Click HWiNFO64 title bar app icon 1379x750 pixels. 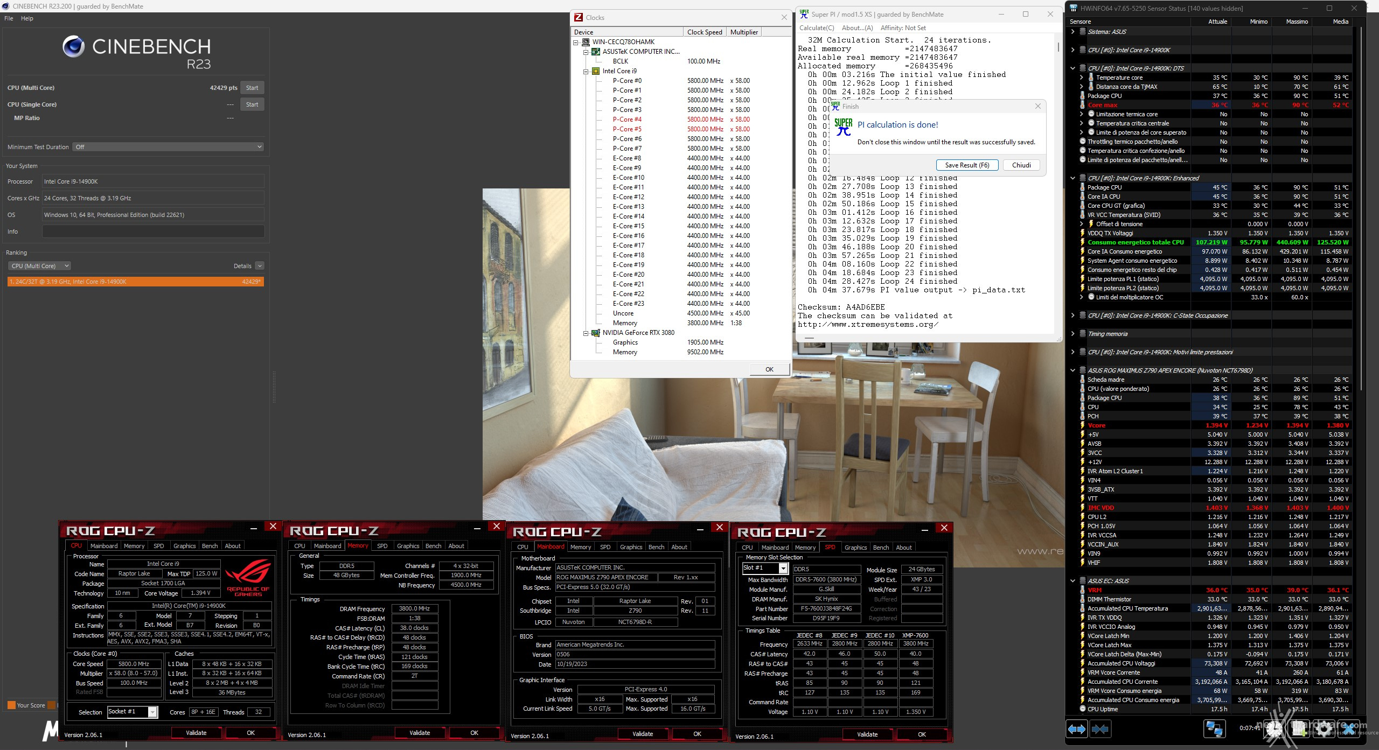point(1074,8)
